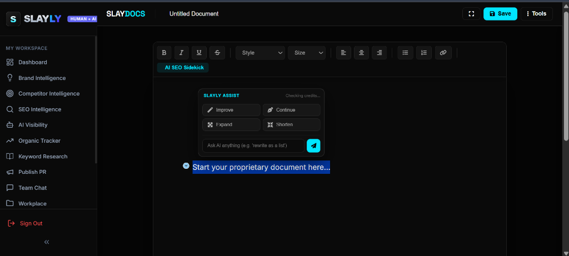Click the SLAYDOCS logo text
The width and height of the screenshot is (569, 256).
tap(126, 14)
